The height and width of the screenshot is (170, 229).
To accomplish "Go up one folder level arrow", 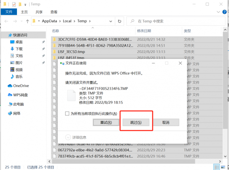I will point(27,21).
